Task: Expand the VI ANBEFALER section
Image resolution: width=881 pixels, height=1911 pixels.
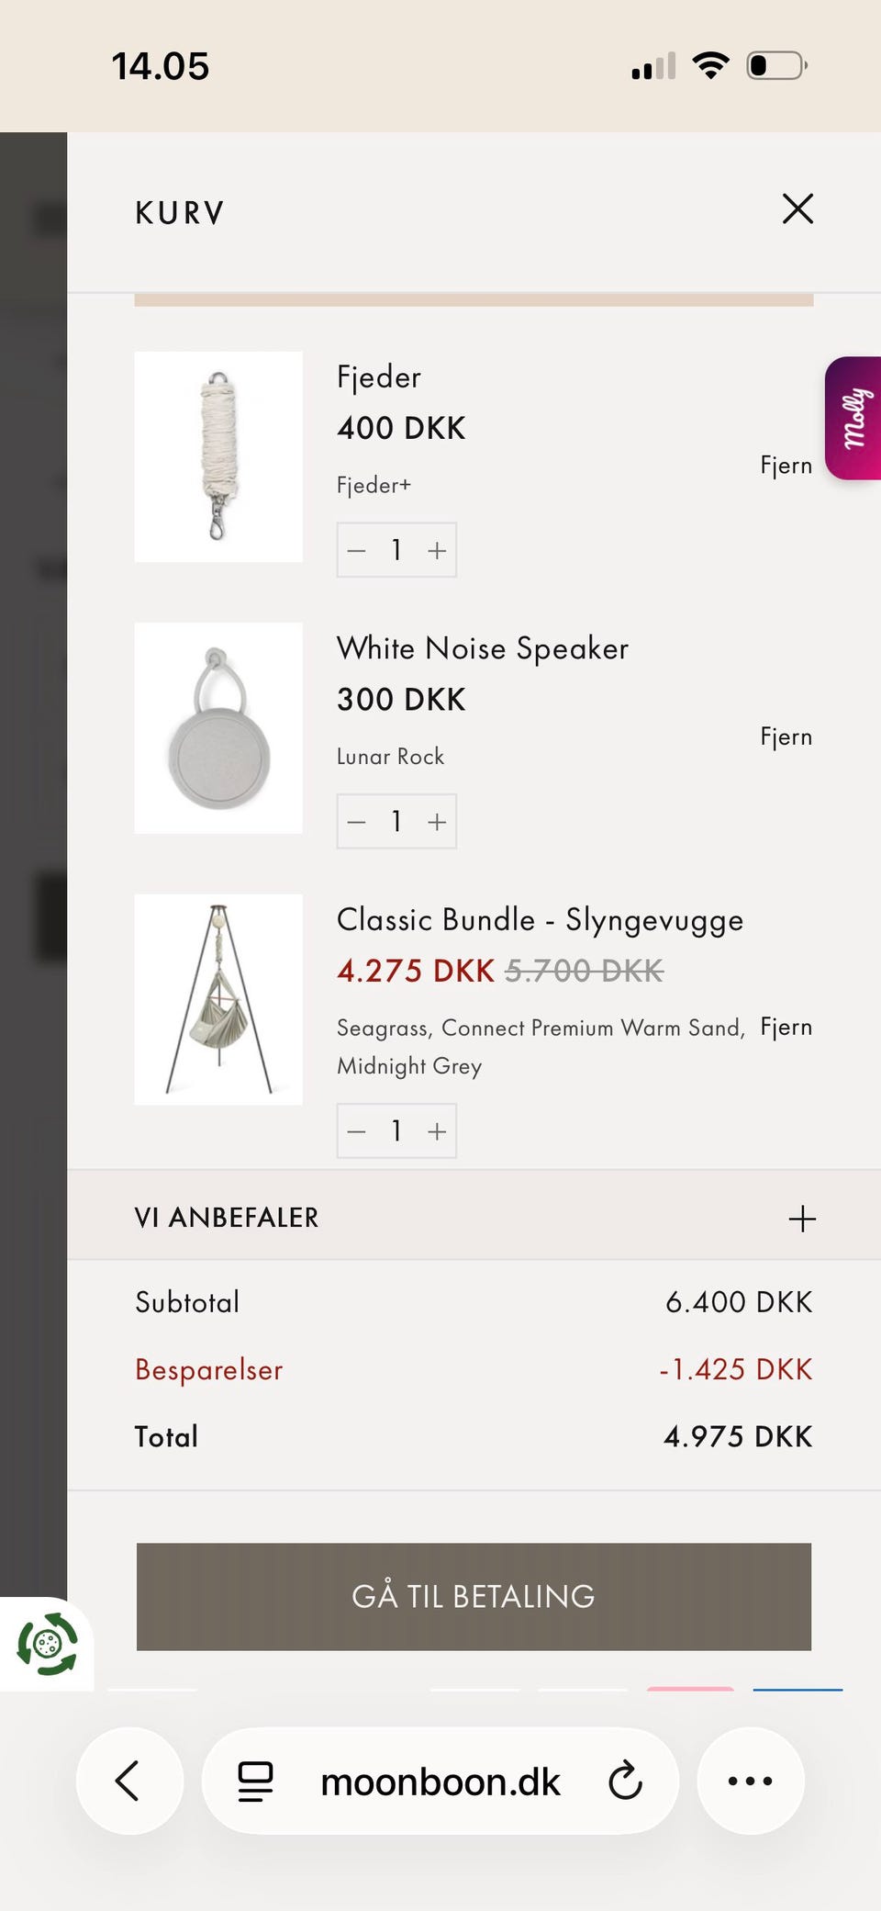Action: click(x=802, y=1217)
